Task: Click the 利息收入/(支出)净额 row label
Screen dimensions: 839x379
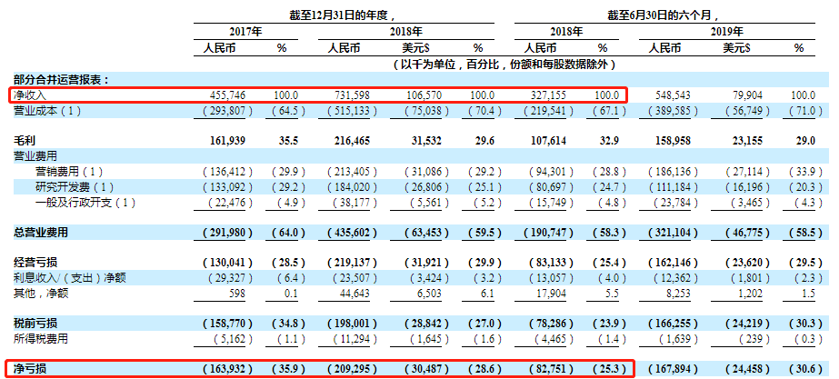Action: click(70, 278)
